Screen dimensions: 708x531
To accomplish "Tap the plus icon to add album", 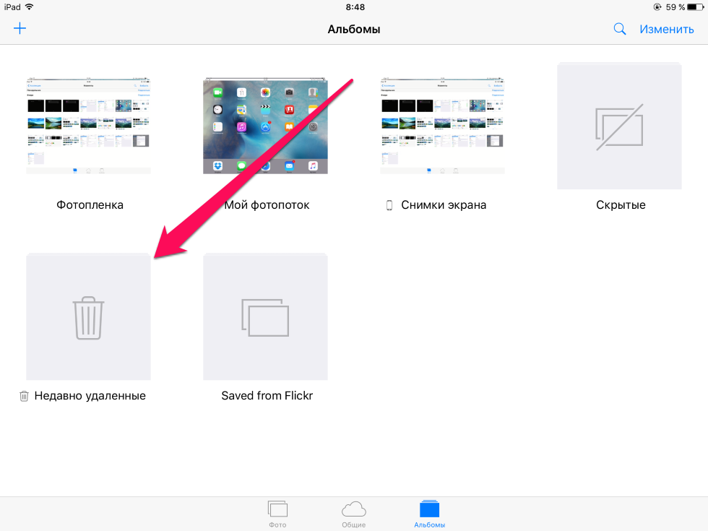I will [x=20, y=29].
